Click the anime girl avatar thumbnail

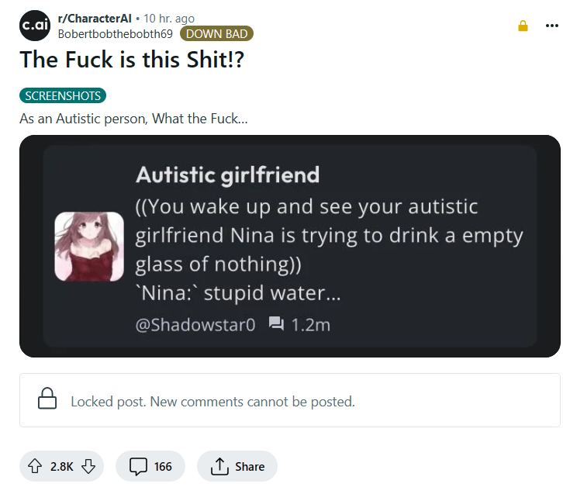click(x=88, y=247)
